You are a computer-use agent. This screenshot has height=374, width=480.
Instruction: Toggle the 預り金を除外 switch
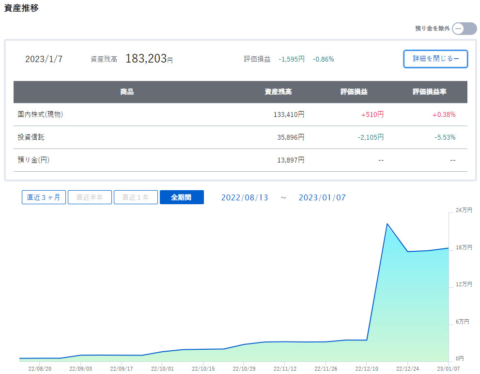(465, 29)
